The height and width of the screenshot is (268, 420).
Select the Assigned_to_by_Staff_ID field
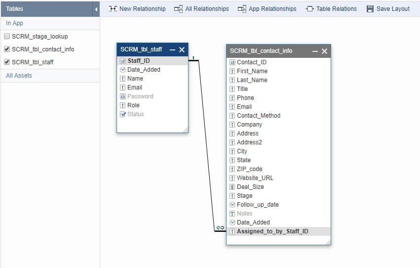pos(272,231)
